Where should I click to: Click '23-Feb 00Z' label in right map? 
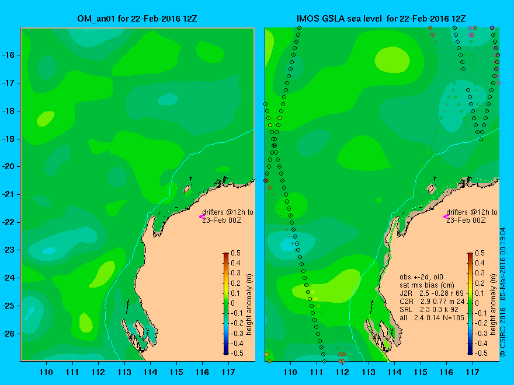(x=466, y=220)
